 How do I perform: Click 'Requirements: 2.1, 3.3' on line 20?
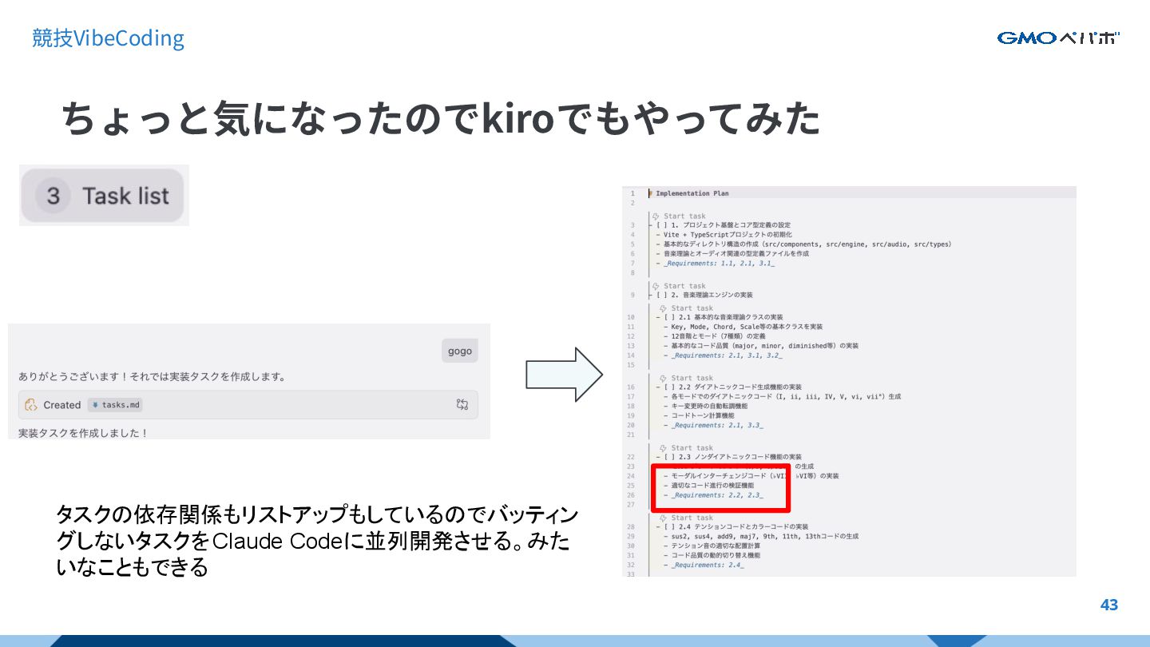pyautogui.click(x=717, y=425)
